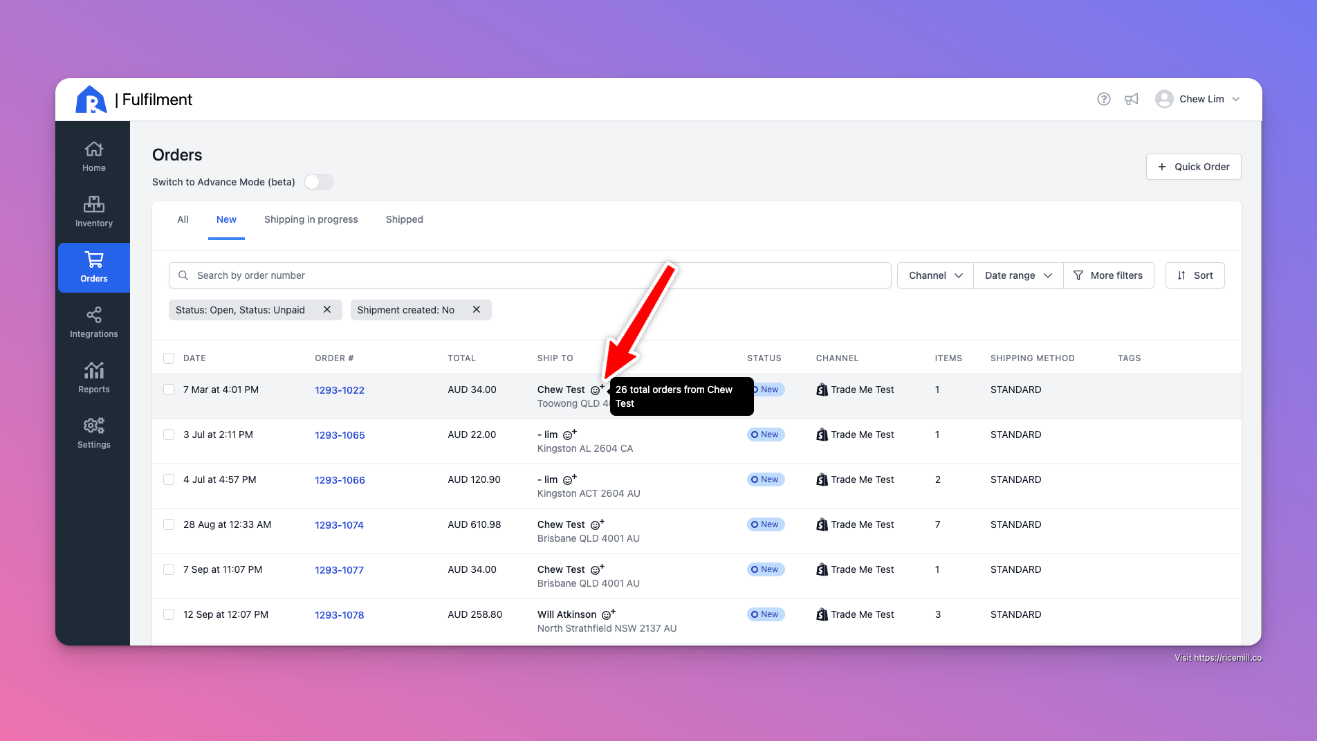Tick the checkbox for order 1293-1065
The image size is (1317, 741).
pyautogui.click(x=169, y=434)
